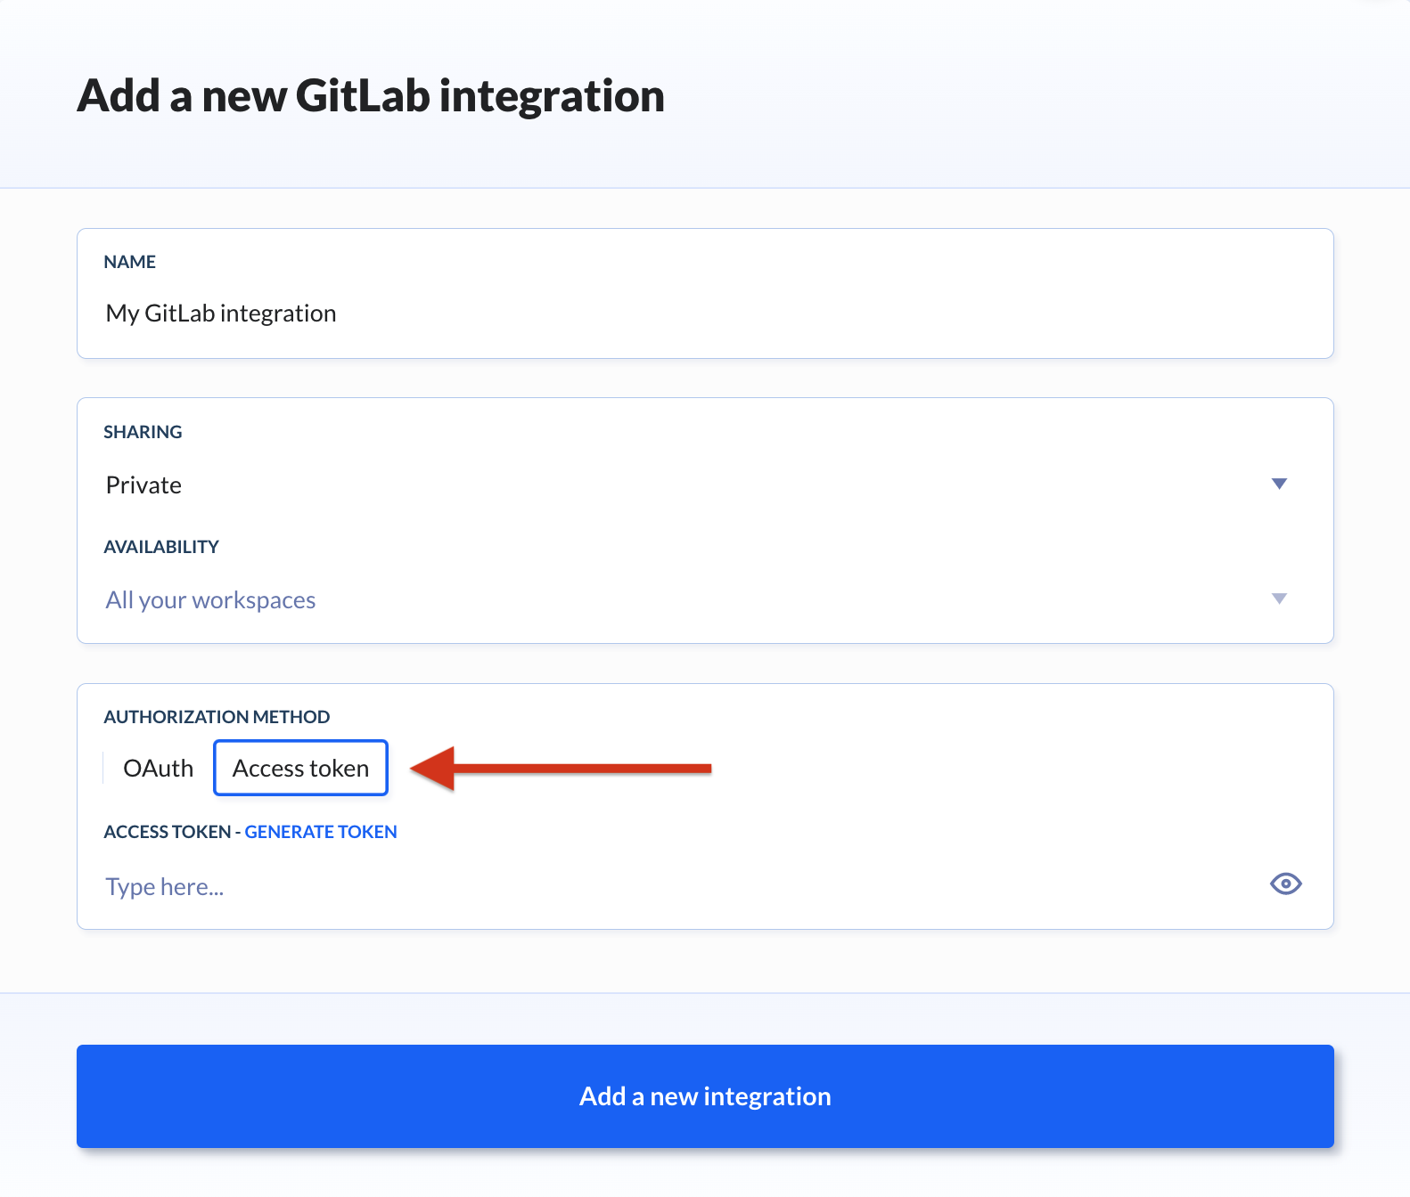Show the access token with eye icon

[1285, 883]
